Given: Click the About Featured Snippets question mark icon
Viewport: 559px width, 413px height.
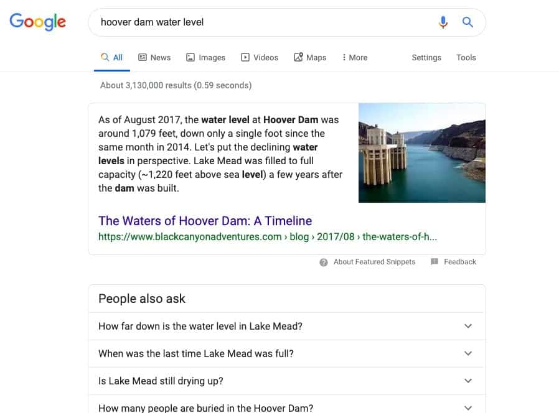Looking at the screenshot, I should coord(323,262).
